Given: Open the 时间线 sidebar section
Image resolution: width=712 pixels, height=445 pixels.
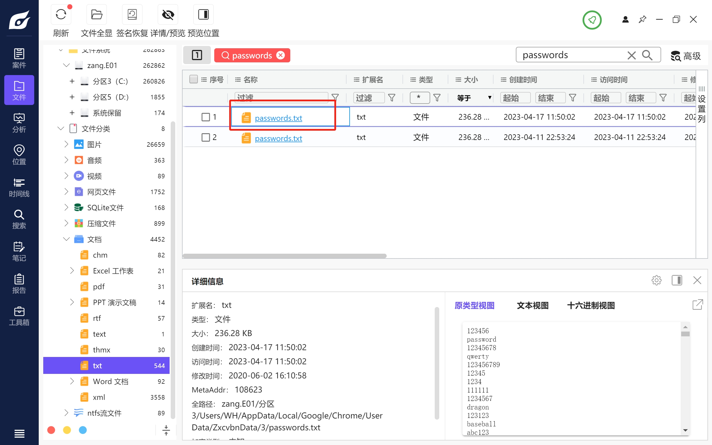Looking at the screenshot, I should pyautogui.click(x=19, y=187).
